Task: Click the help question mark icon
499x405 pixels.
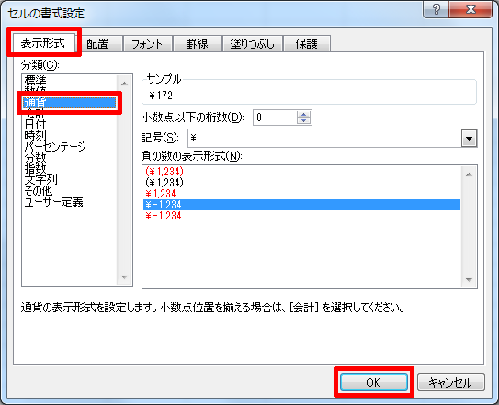Action: point(436,9)
